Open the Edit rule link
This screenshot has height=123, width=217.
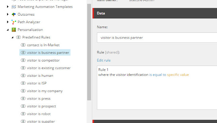click(104, 60)
